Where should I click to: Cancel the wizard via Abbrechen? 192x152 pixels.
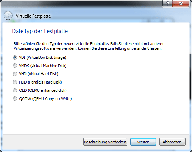pyautogui.click(x=172, y=142)
